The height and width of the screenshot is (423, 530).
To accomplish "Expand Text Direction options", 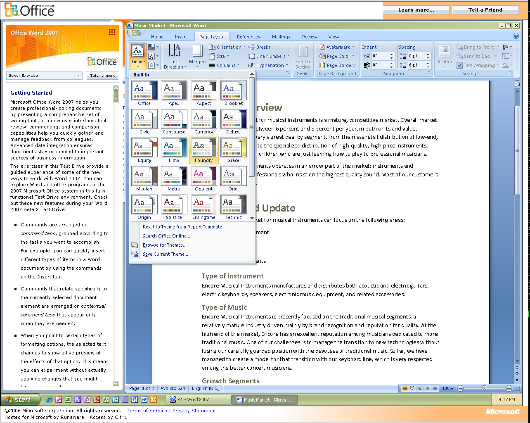I will pyautogui.click(x=175, y=56).
